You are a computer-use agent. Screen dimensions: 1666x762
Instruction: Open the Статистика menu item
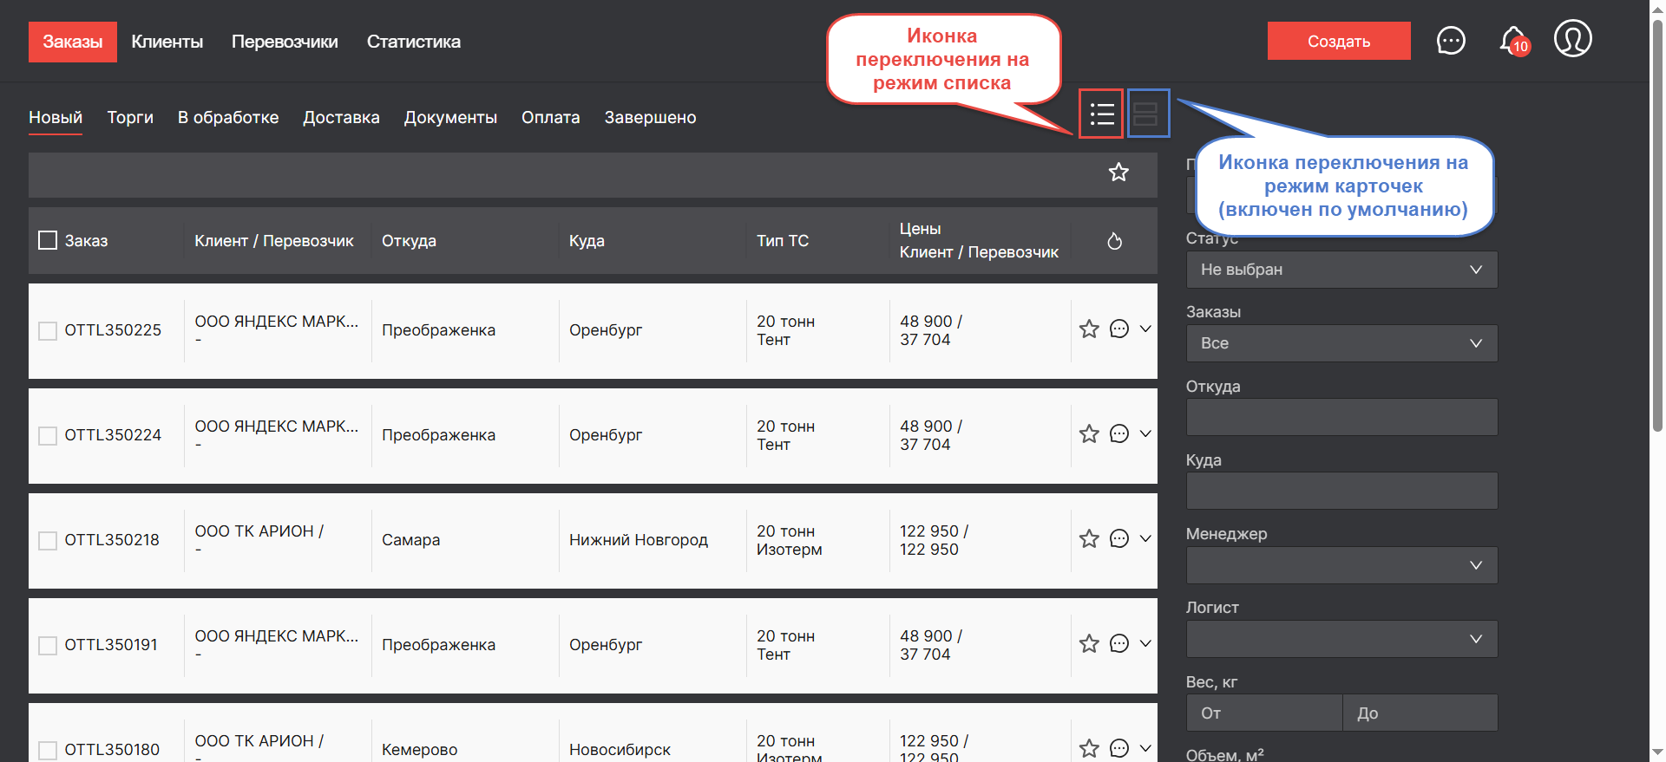pyautogui.click(x=413, y=42)
